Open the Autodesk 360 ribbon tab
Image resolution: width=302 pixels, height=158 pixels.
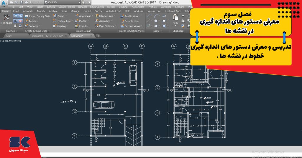pos(114,11)
